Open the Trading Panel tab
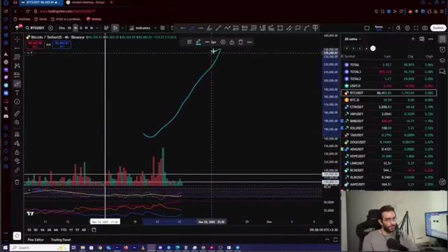The image size is (448, 252). 60,240
